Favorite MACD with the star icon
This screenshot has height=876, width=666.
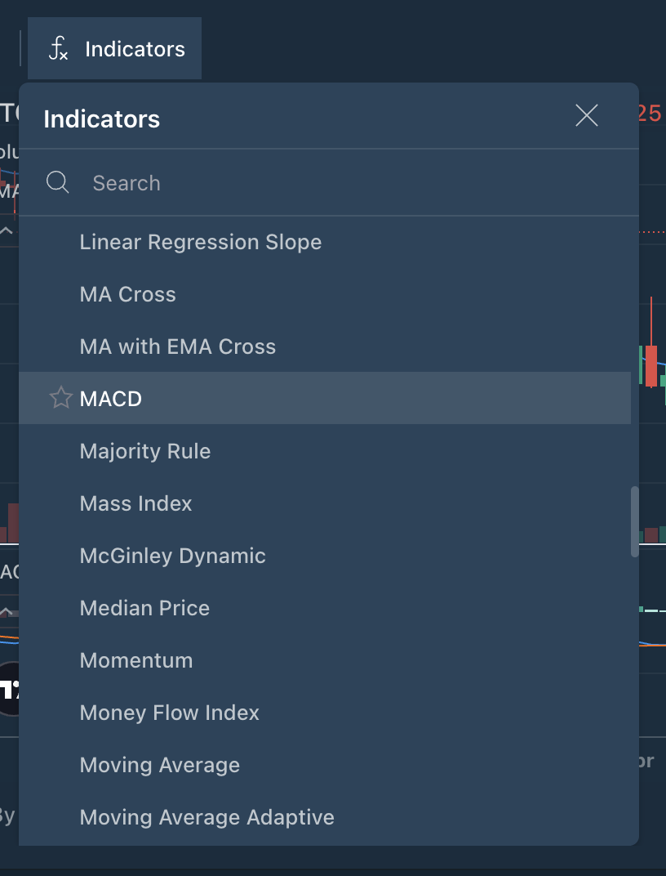(60, 399)
